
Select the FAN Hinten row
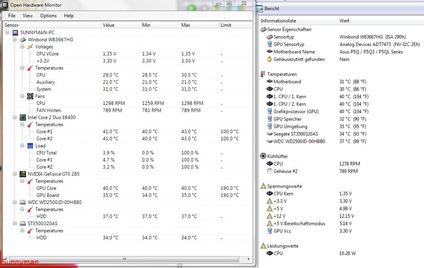click(127, 110)
